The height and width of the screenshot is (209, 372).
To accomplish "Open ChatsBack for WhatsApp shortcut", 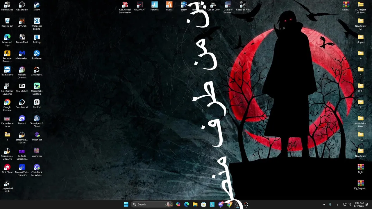I will pos(37,170).
